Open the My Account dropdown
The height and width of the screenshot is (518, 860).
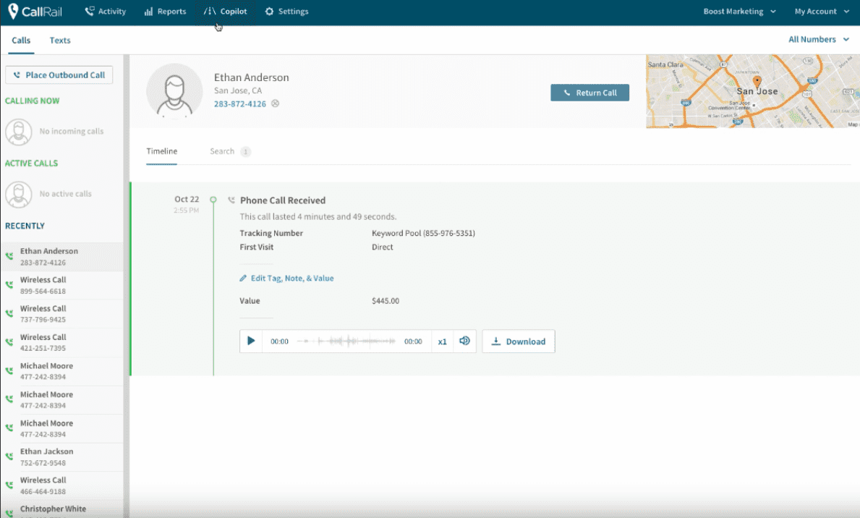point(821,12)
